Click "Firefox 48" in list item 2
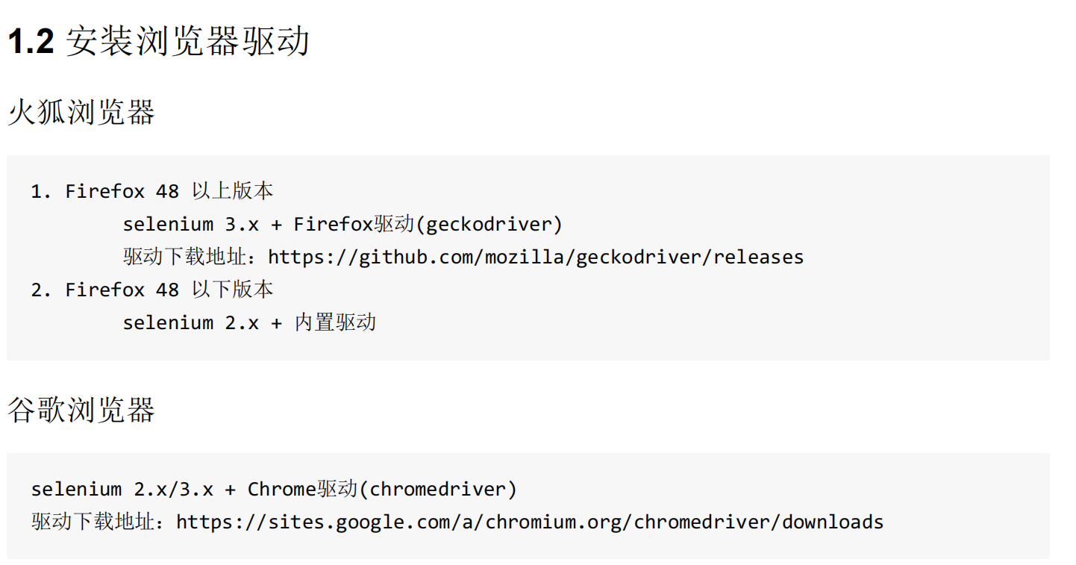This screenshot has height=565, width=1076. pyautogui.click(x=122, y=290)
